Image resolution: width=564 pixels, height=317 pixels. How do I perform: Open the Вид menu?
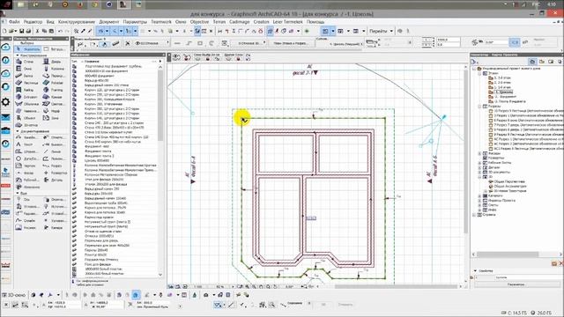50,22
